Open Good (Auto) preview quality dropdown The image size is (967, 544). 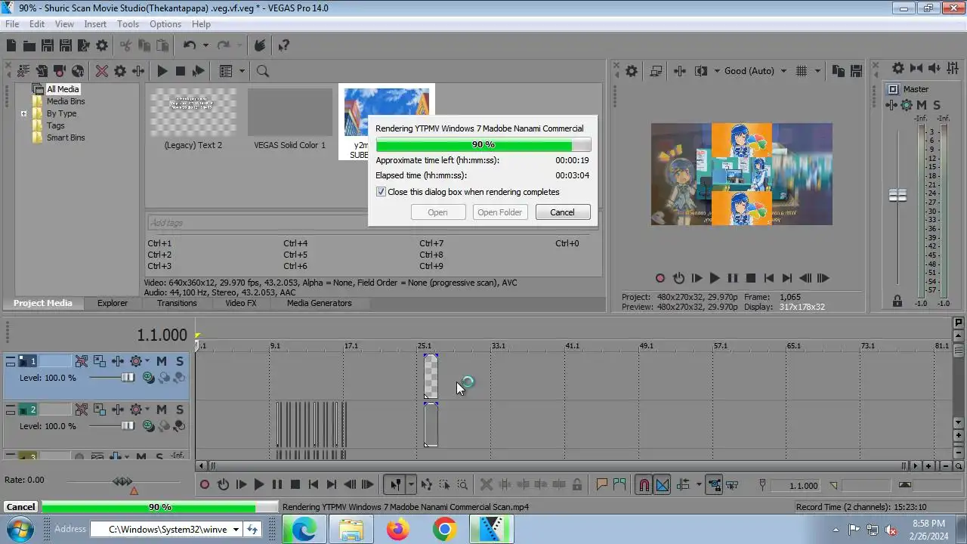(x=755, y=71)
